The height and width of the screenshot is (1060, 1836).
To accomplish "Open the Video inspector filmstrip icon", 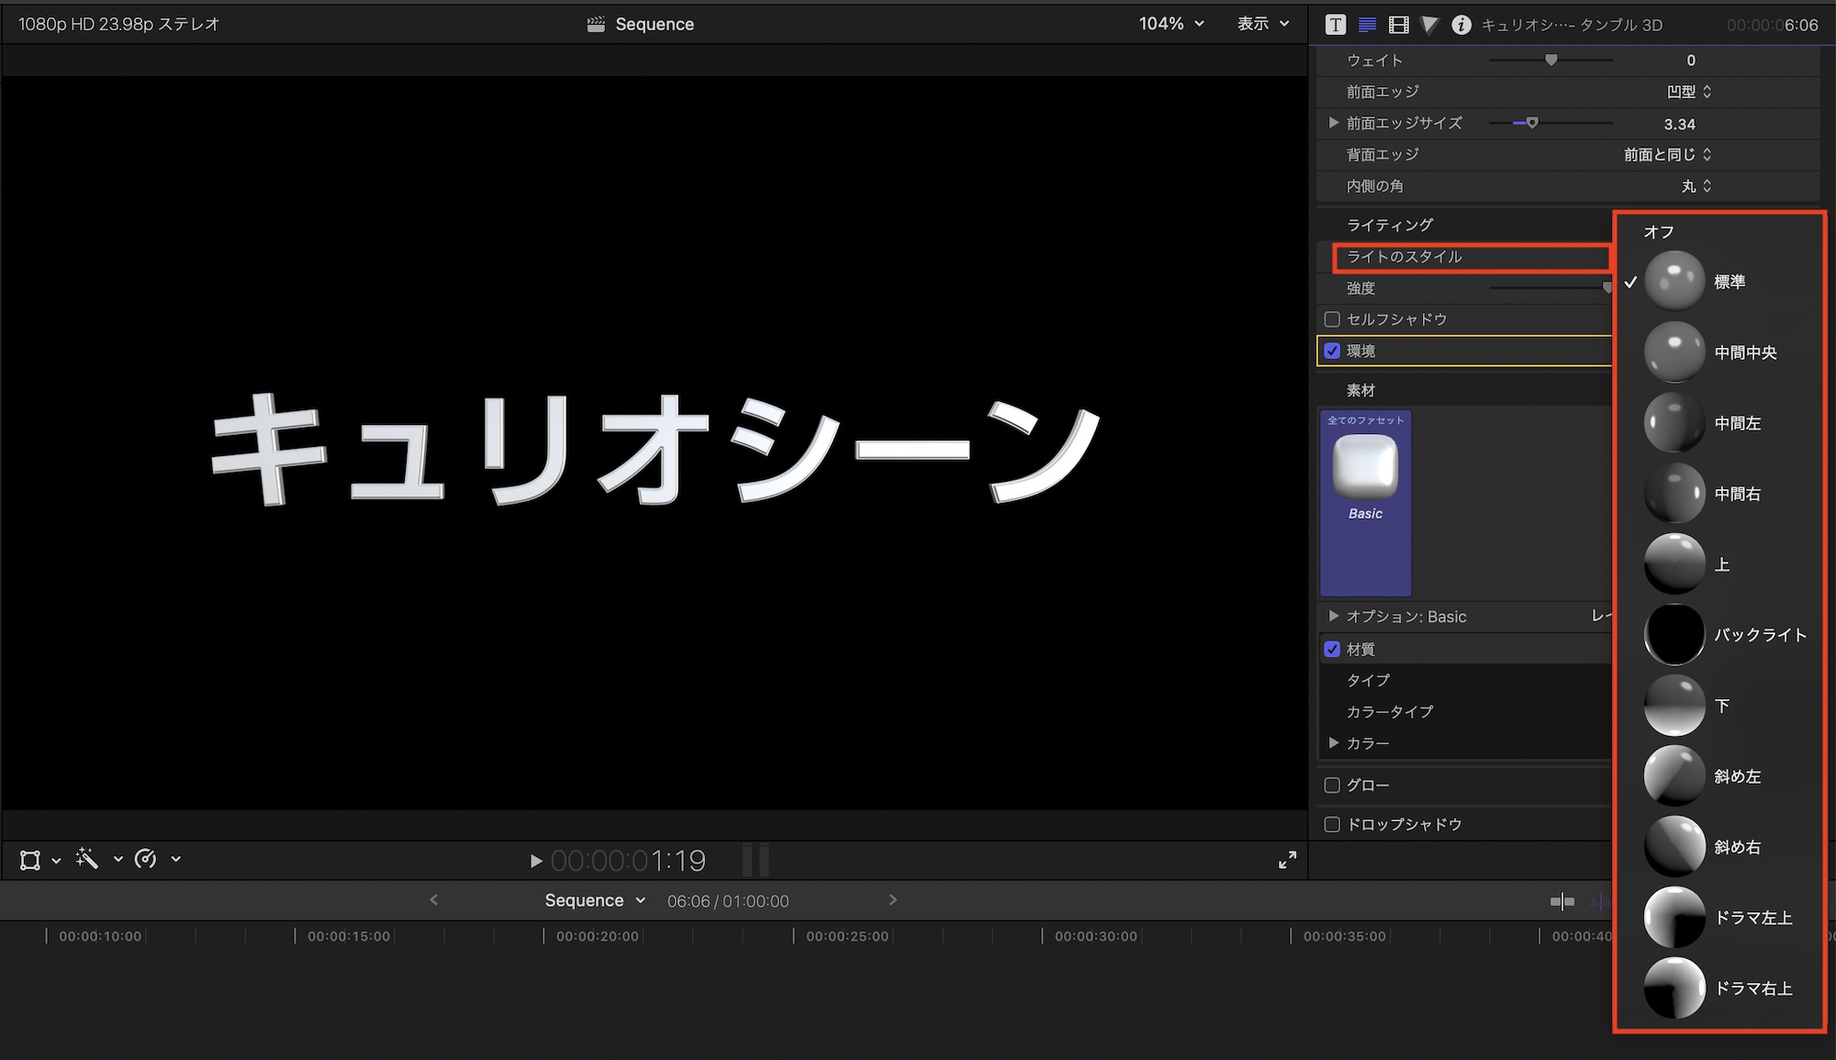I will click(1398, 25).
